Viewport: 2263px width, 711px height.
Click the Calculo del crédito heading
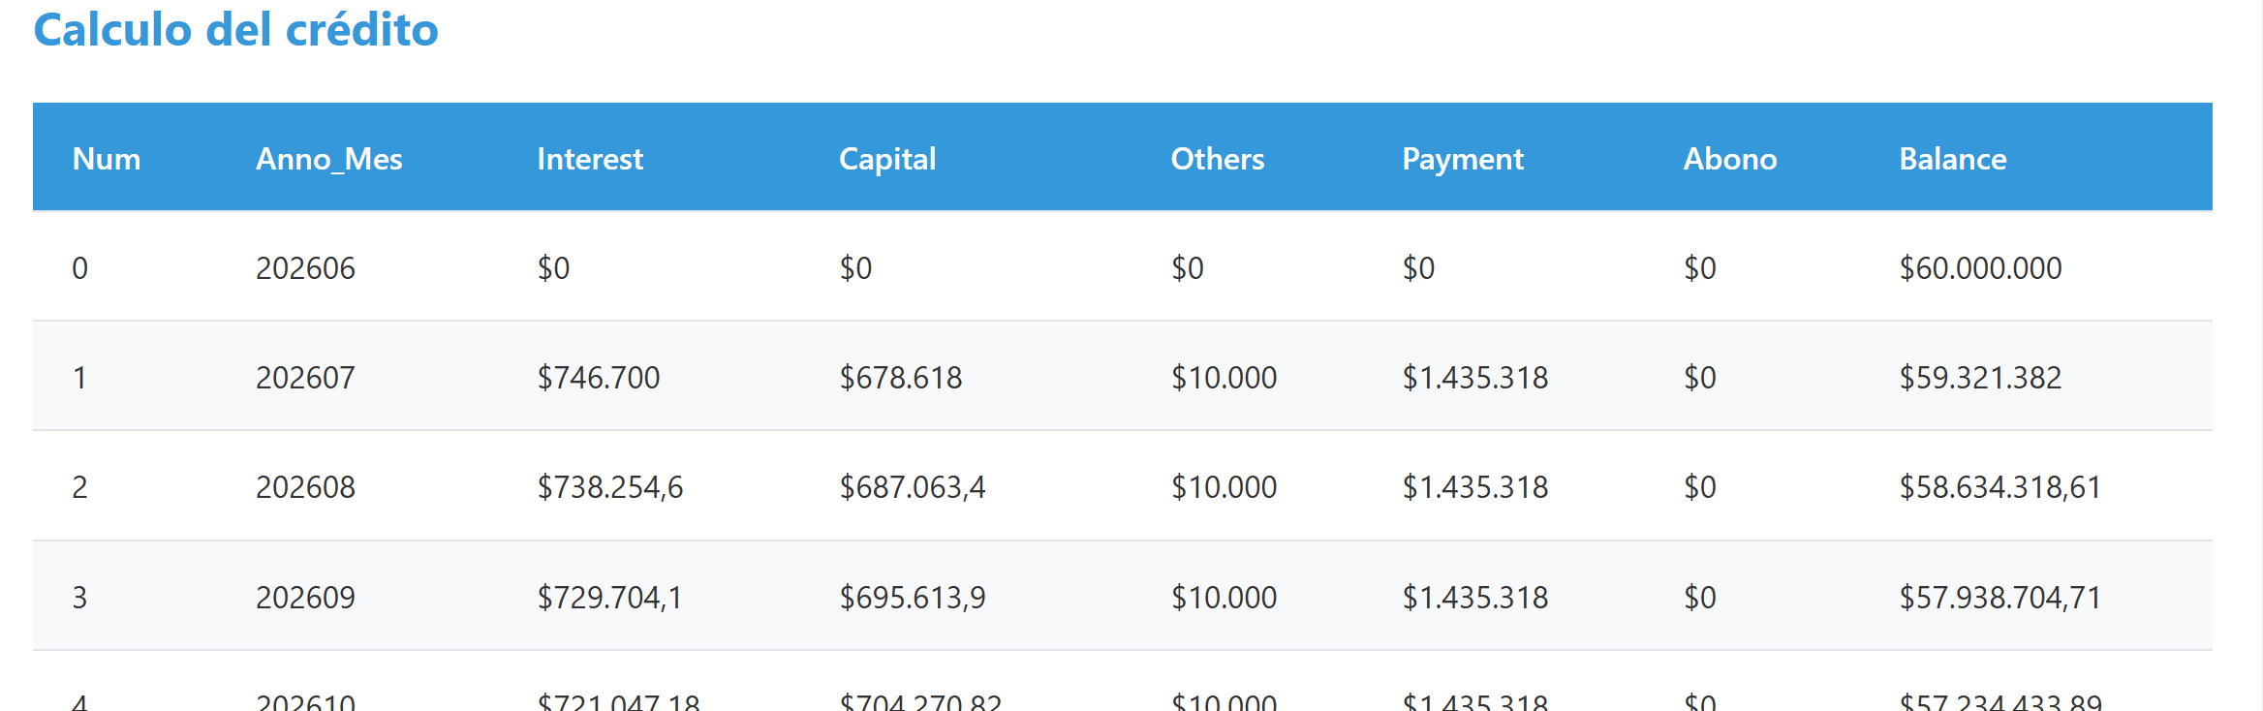point(235,29)
